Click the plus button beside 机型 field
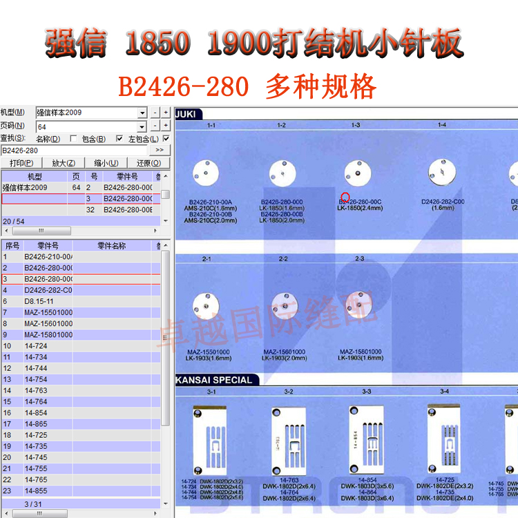The image size is (518, 518). (166, 113)
